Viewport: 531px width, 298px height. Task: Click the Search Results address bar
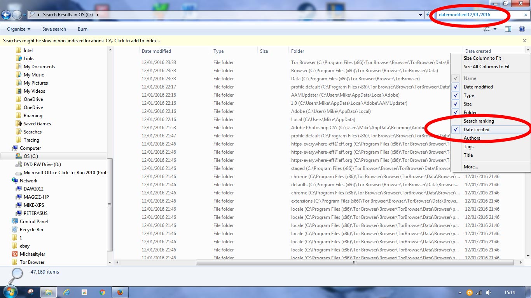pyautogui.click(x=225, y=15)
